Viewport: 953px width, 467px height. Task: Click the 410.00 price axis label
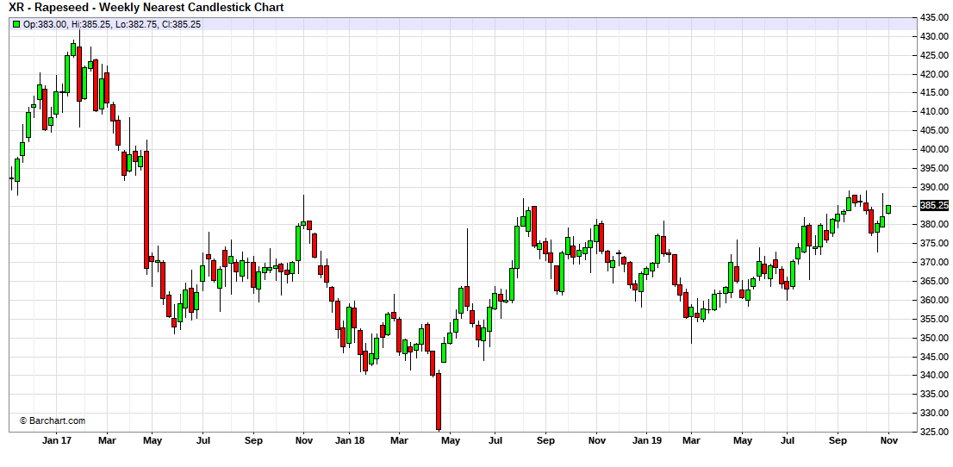(x=935, y=111)
